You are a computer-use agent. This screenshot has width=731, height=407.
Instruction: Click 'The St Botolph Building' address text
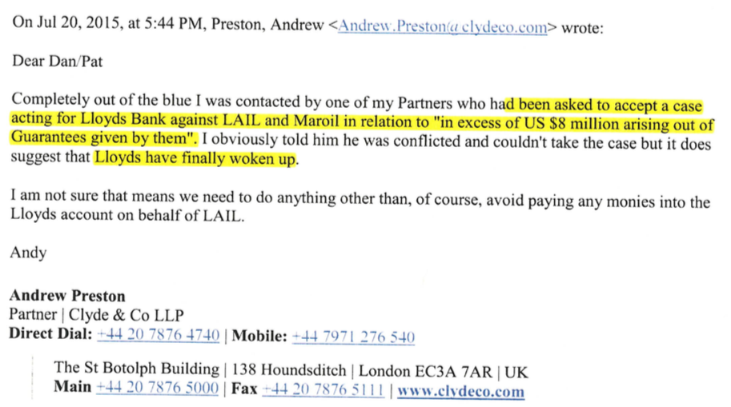pyautogui.click(x=136, y=369)
